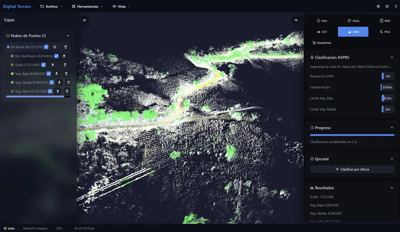The height and width of the screenshot is (232, 400).
Task: Collapse the left layers panel toggle icon
Action: [x=84, y=20]
